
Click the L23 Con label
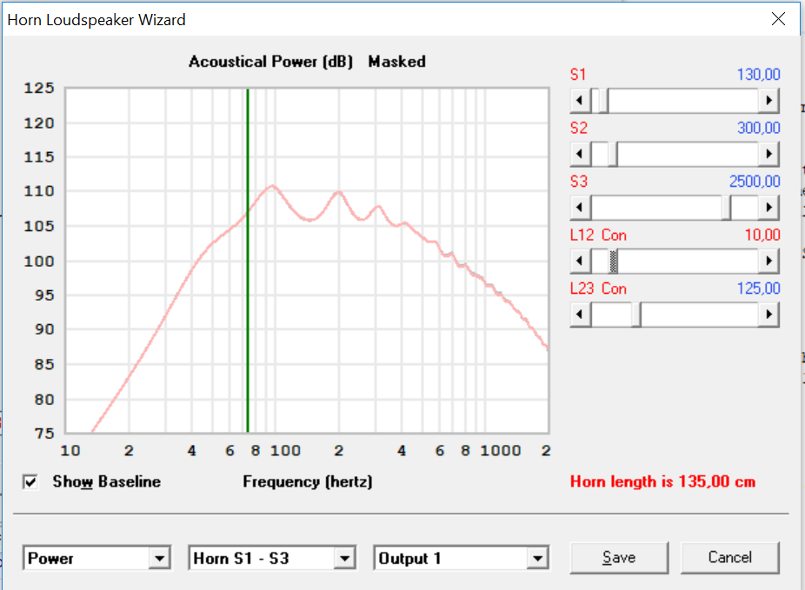coord(599,288)
